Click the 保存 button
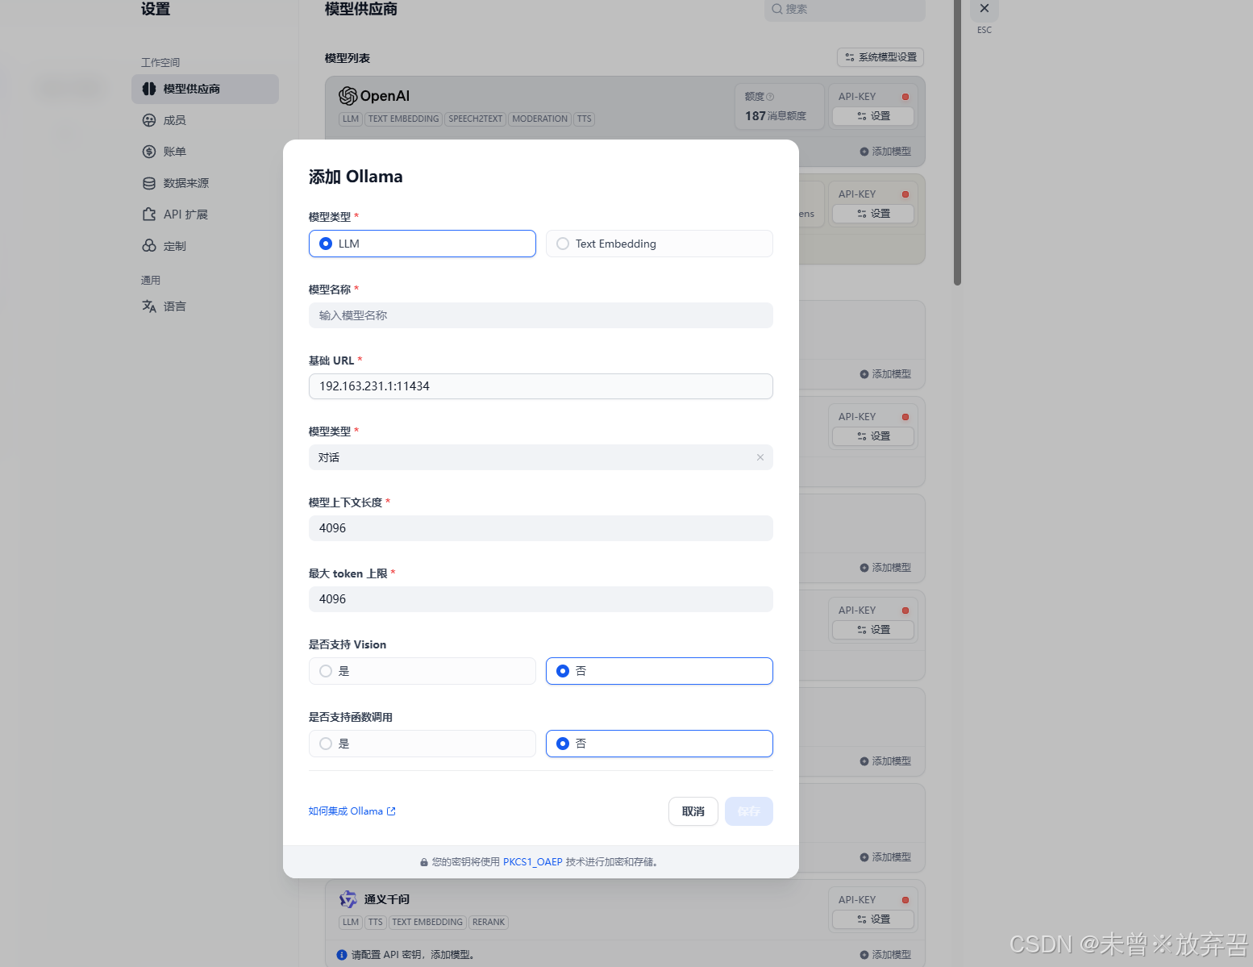The image size is (1253, 967). coord(748,811)
